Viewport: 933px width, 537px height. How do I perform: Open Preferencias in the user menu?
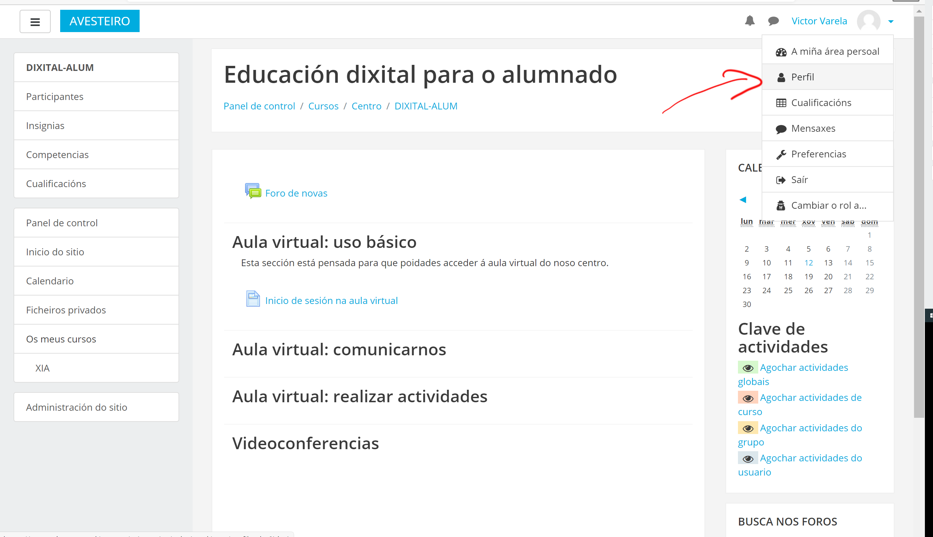click(818, 154)
